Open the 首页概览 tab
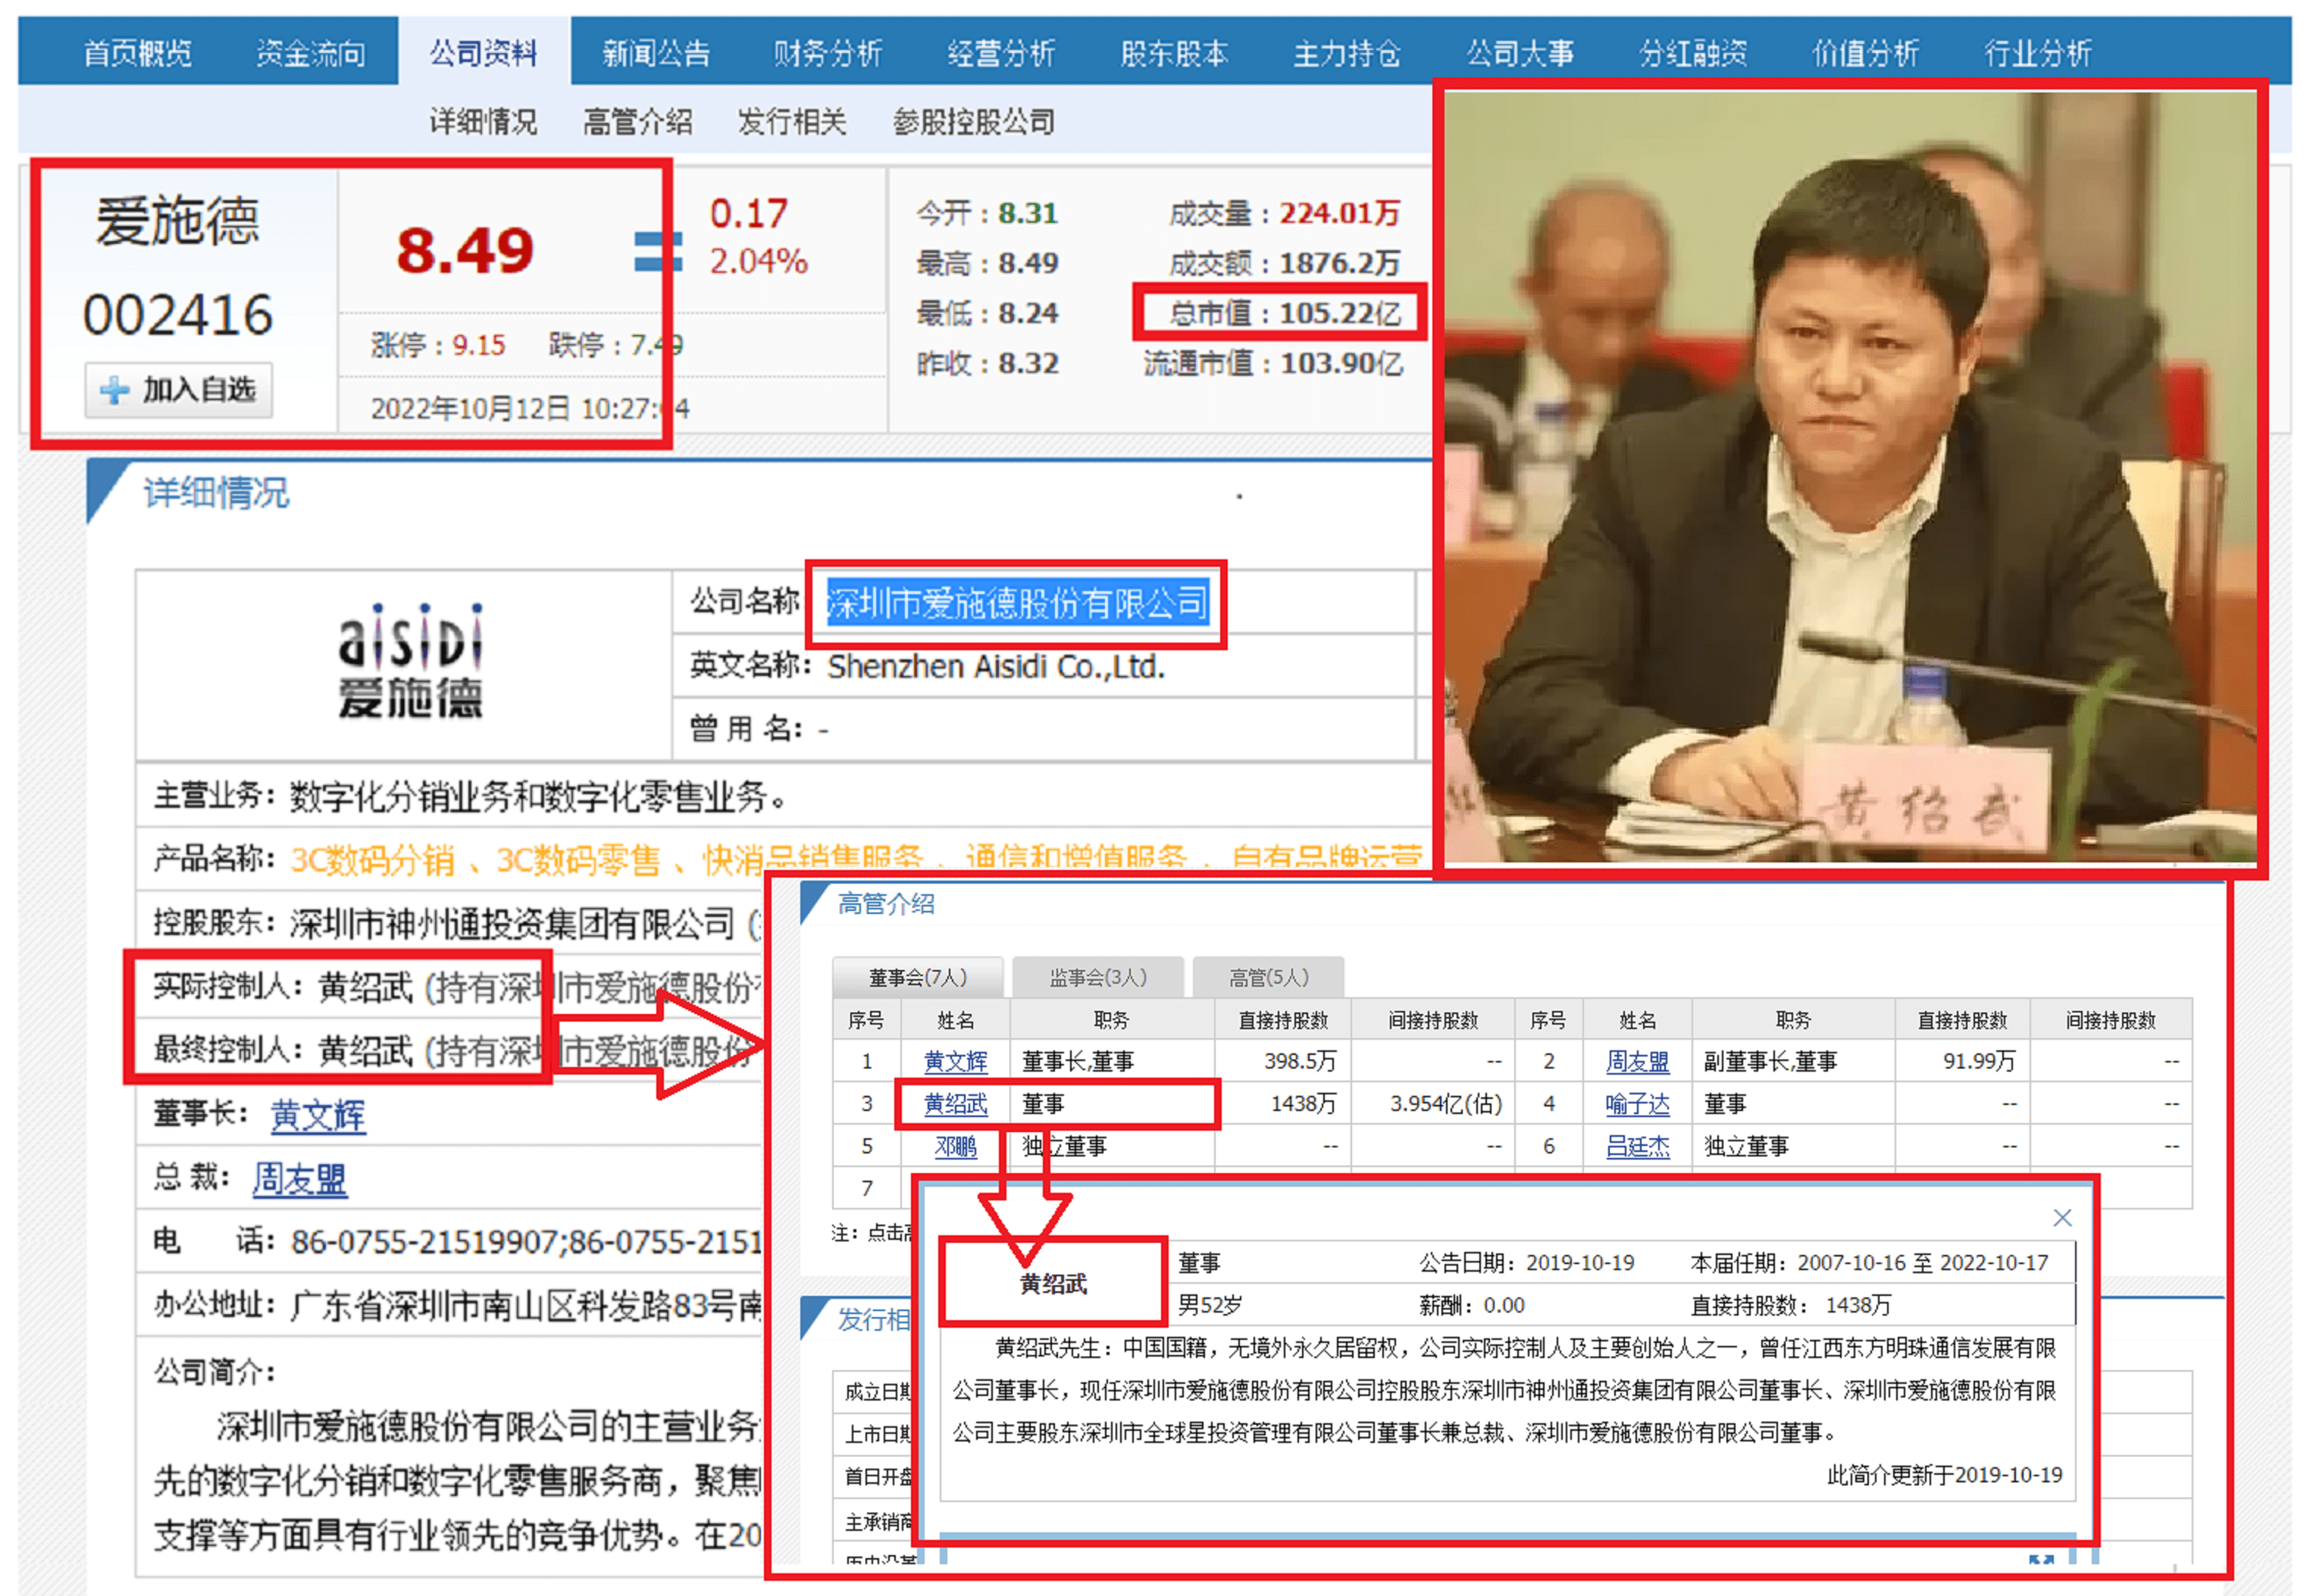 point(138,52)
